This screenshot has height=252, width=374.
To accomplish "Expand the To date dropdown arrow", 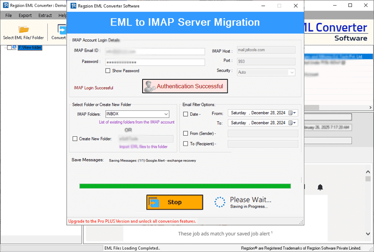I will [x=295, y=123].
